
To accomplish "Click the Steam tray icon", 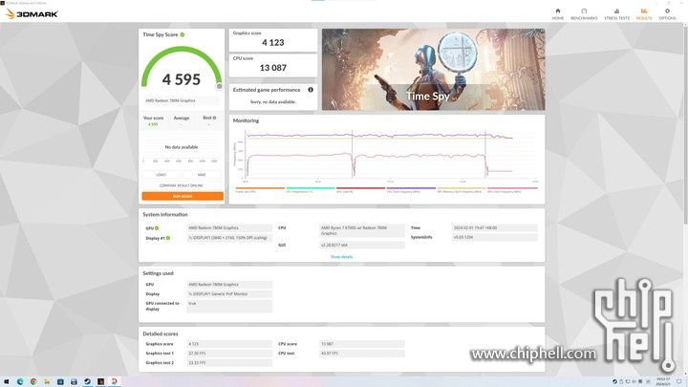I will point(614,381).
